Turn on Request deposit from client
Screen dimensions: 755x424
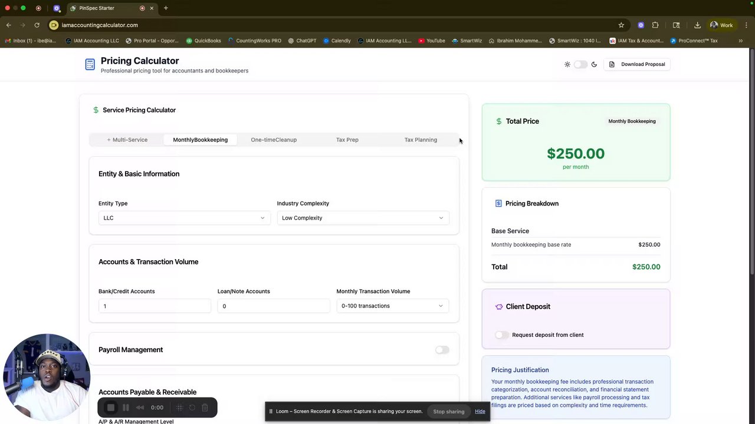click(x=501, y=335)
